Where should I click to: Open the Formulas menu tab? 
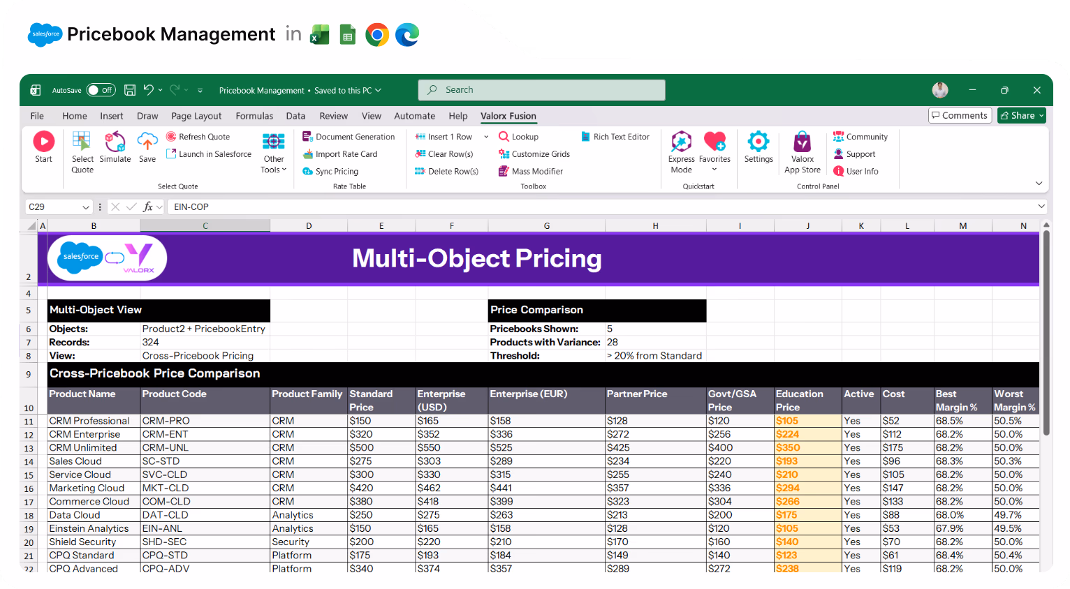[x=254, y=116]
